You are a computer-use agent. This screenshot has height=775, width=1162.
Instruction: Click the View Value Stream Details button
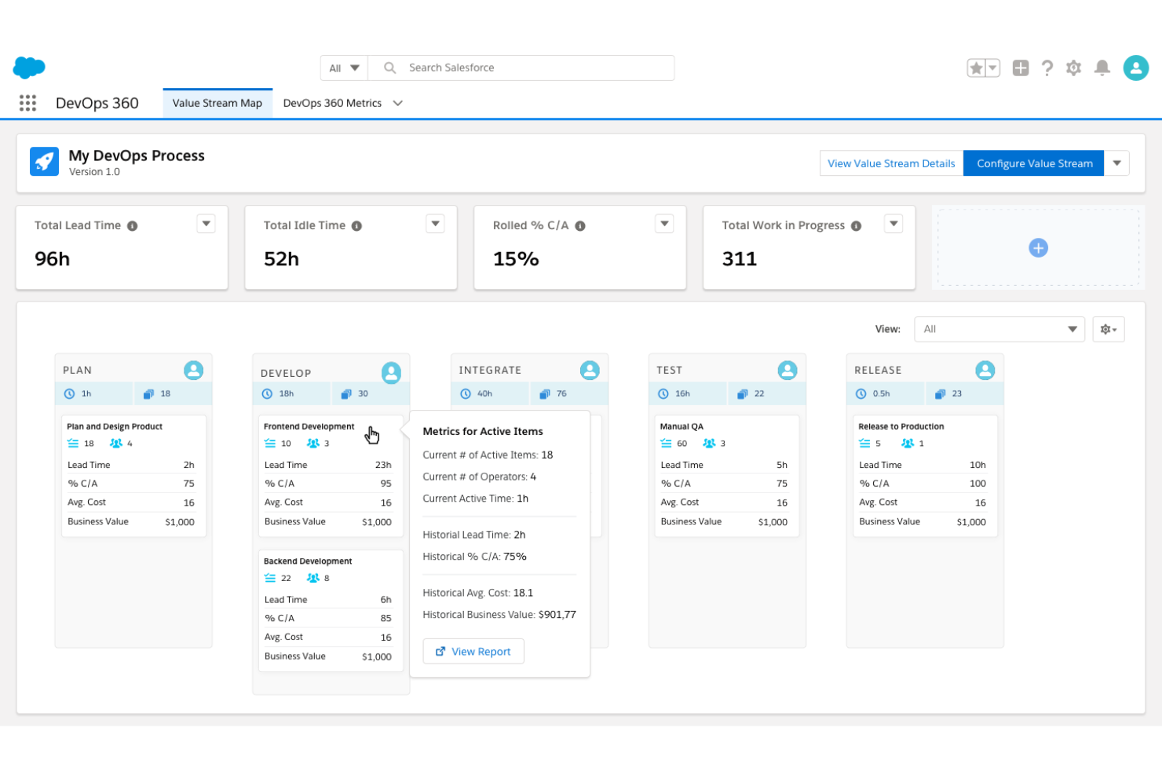(891, 163)
